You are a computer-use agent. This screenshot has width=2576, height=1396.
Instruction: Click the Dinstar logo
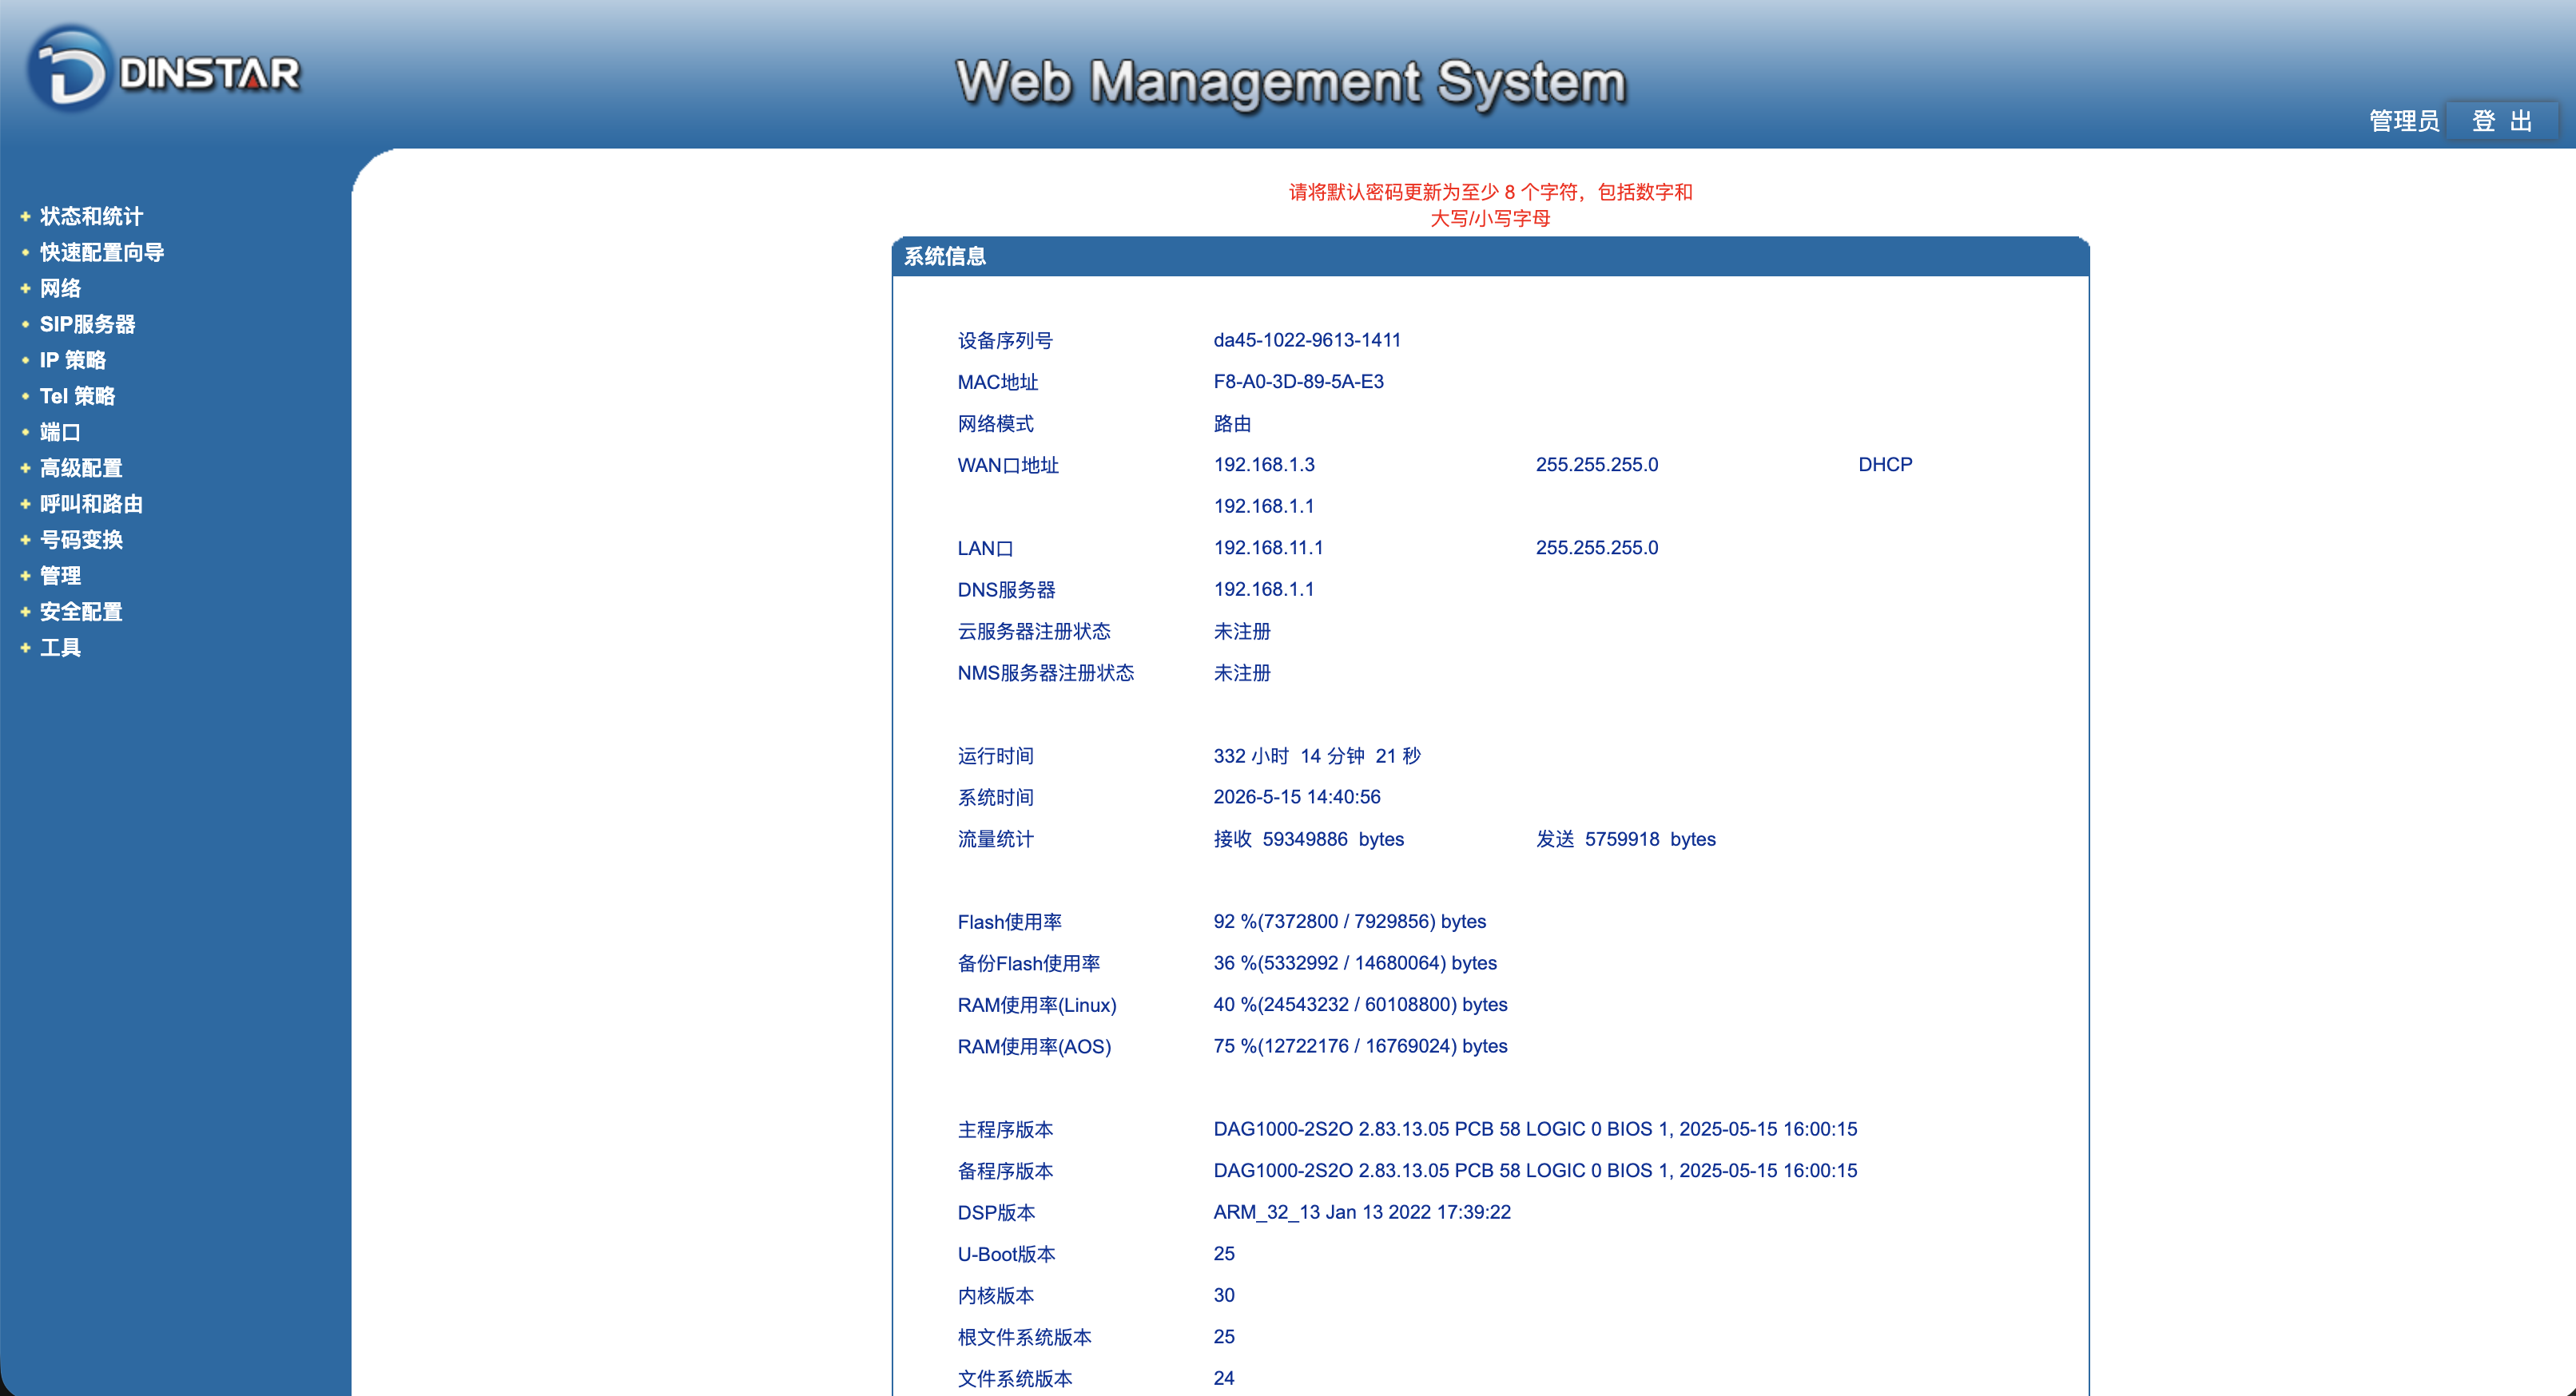(x=165, y=70)
